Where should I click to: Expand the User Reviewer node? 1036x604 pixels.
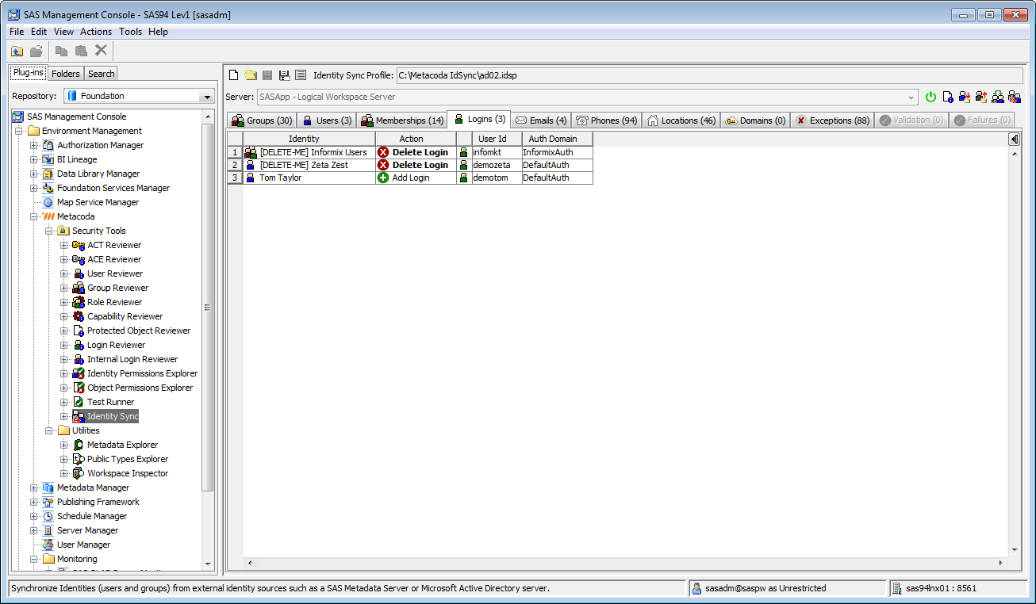click(x=64, y=273)
